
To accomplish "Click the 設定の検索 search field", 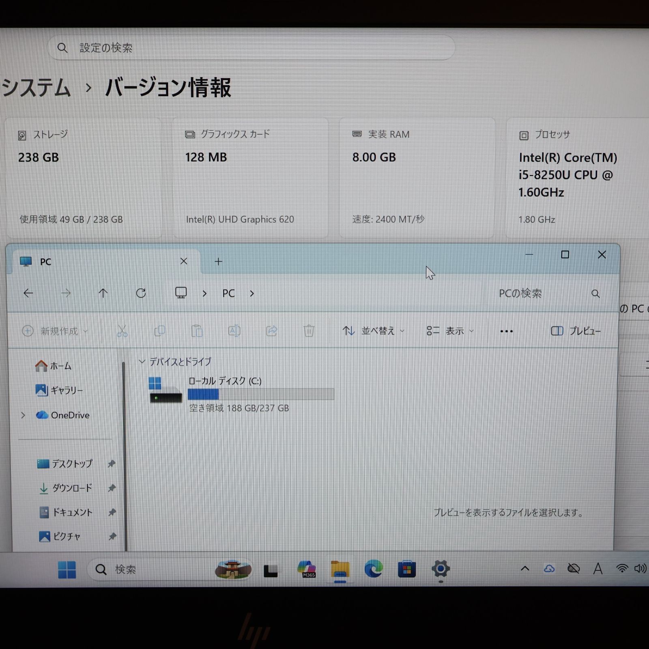I will pyautogui.click(x=251, y=48).
